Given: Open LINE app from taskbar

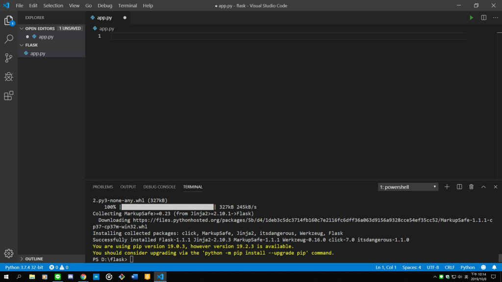Looking at the screenshot, I should point(58,277).
